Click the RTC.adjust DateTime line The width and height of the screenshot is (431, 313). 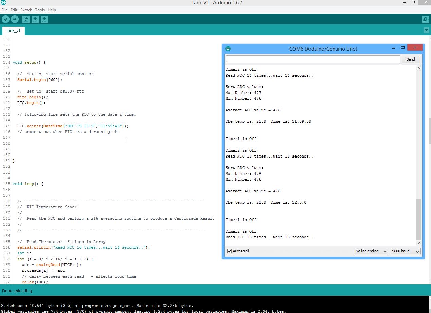pos(73,126)
